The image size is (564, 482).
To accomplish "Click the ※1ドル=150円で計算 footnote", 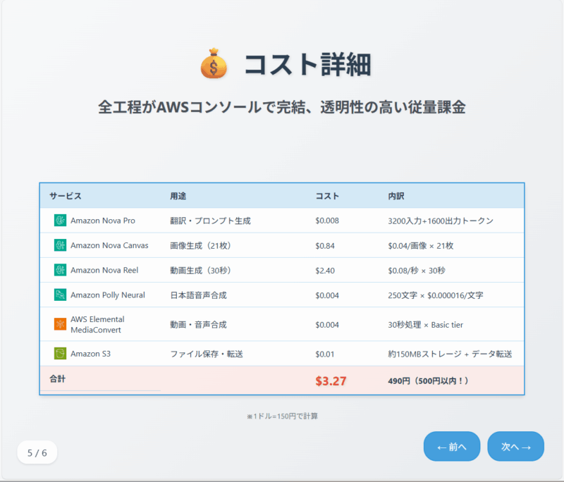I will coord(283,416).
